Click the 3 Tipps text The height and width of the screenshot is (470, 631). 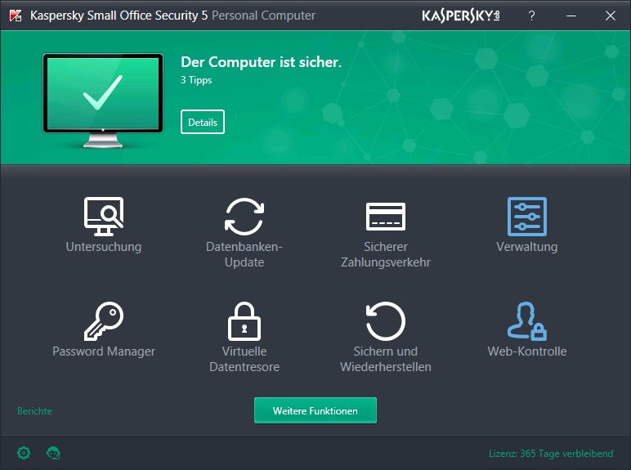click(195, 81)
